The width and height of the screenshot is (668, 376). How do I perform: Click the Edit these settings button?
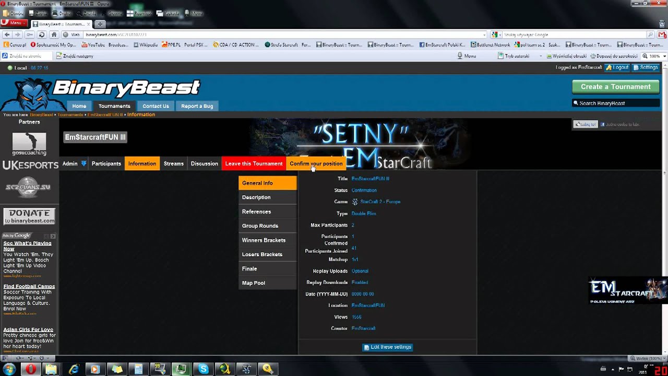[388, 347]
